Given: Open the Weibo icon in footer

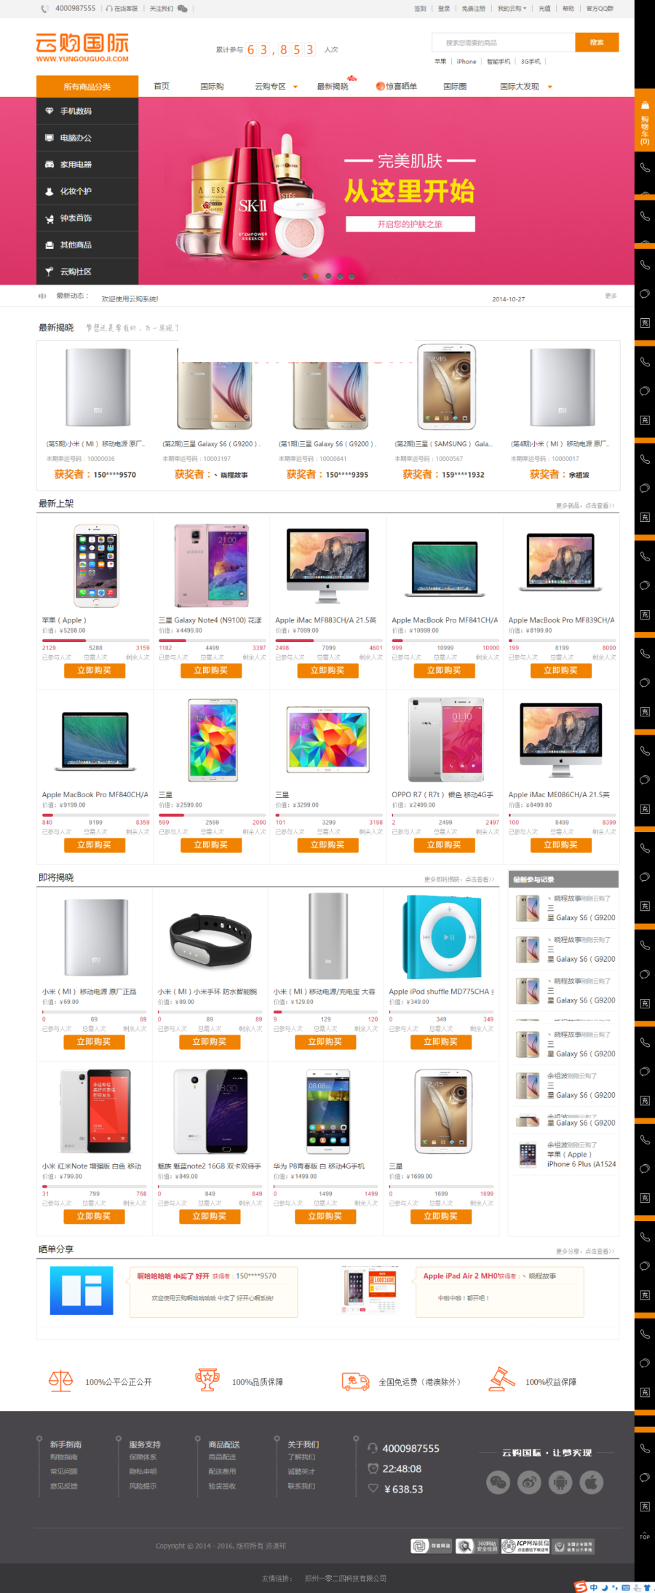Looking at the screenshot, I should 530,1482.
